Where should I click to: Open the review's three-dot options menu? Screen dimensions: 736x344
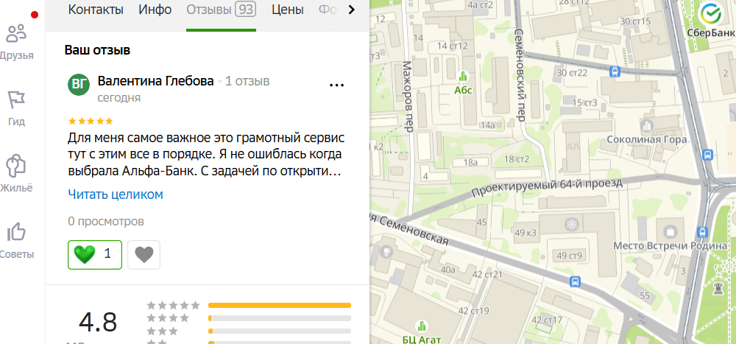[336, 85]
